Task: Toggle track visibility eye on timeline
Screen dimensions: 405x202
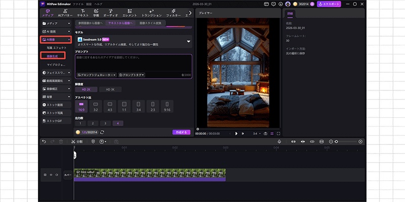Action: pyautogui.click(x=51, y=175)
